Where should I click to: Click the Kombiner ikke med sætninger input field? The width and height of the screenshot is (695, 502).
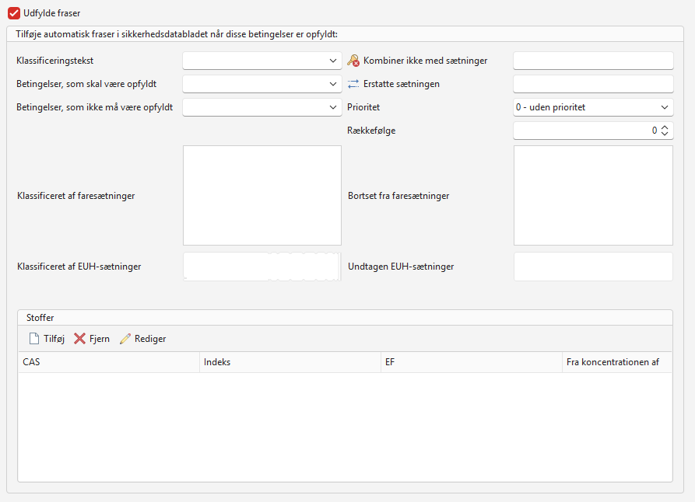coord(593,61)
